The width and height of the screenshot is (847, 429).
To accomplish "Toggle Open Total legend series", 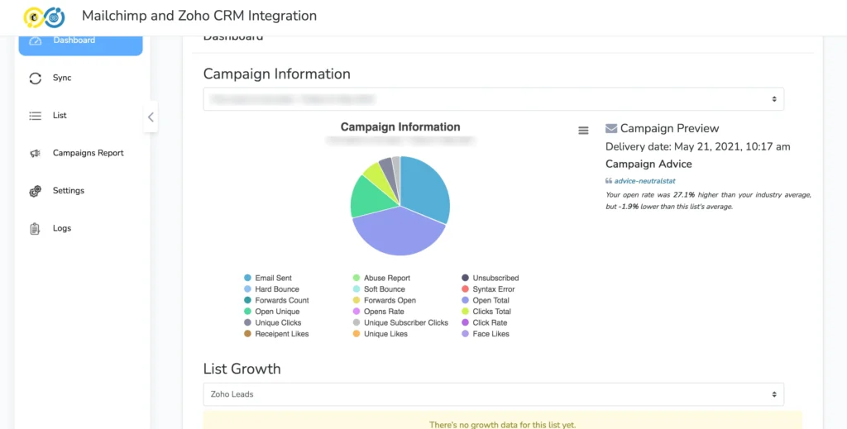I will (x=486, y=301).
